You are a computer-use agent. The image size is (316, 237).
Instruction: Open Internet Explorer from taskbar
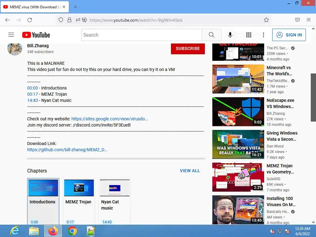(x=15, y=231)
